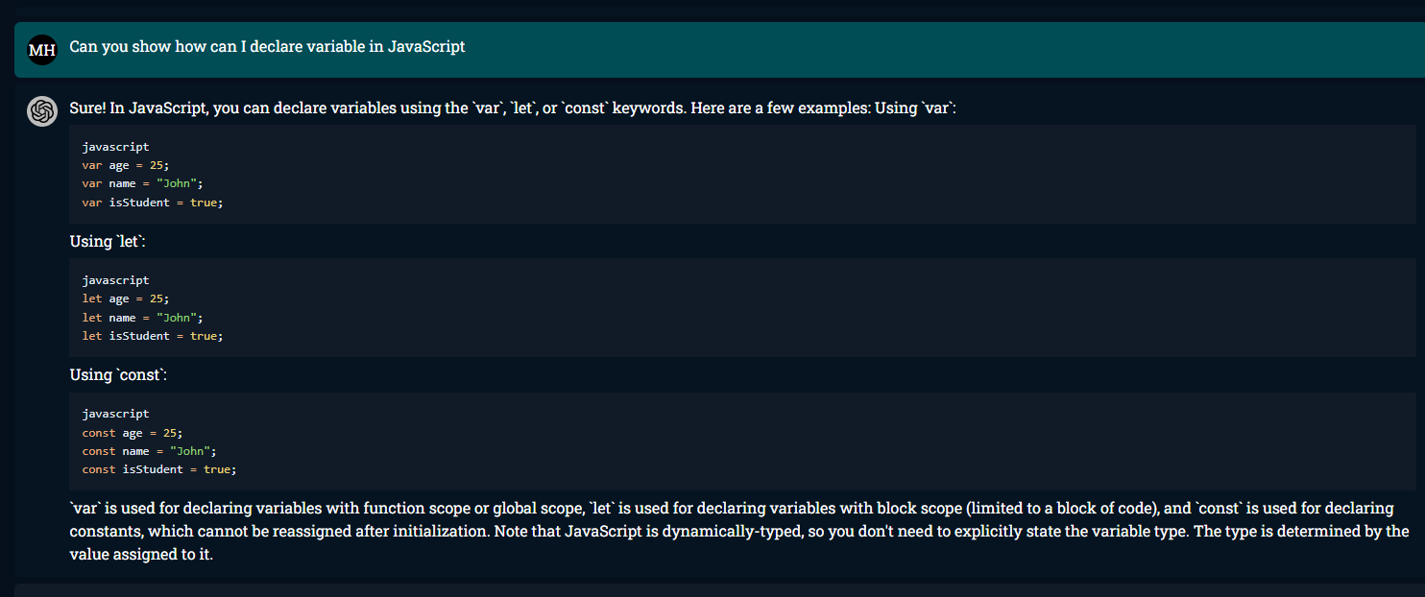Image resolution: width=1425 pixels, height=597 pixels.
Task: Click the "const name" code line
Action: tap(150, 451)
